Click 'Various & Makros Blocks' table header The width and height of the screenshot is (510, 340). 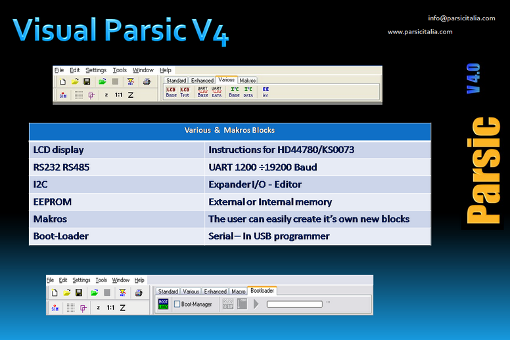[230, 131]
